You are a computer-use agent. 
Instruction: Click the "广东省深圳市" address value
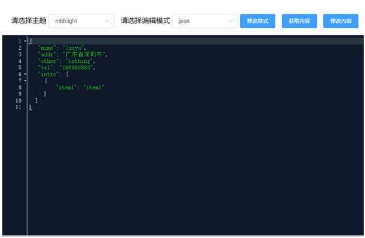[84, 54]
